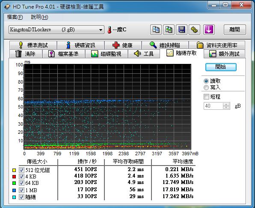Open the 健康 red cross tab
Screen dimensions: 255x208
click(x=123, y=45)
